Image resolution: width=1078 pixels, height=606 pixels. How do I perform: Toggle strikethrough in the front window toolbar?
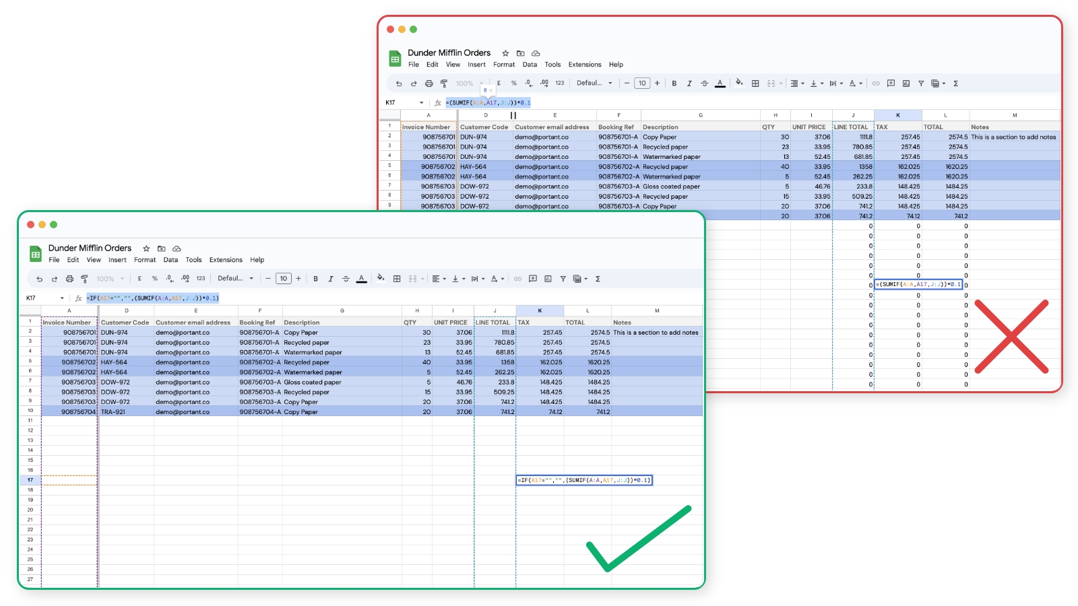tap(346, 279)
